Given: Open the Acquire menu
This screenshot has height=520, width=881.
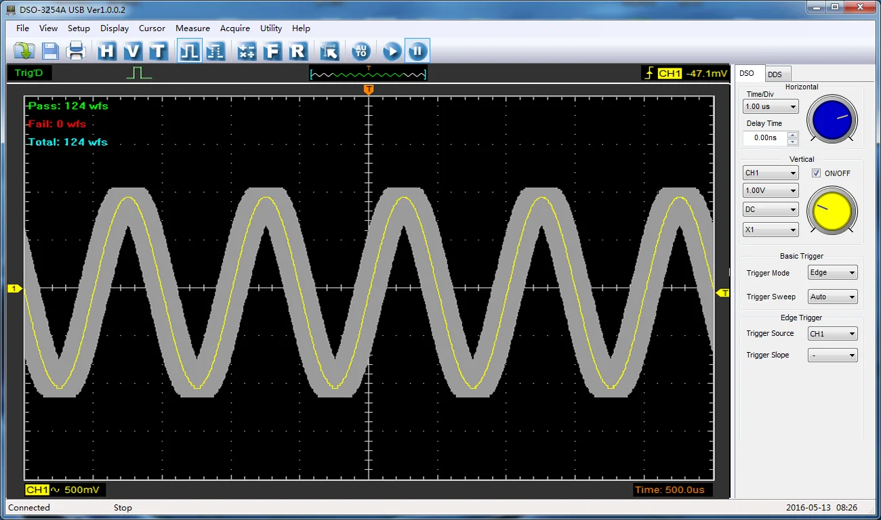Looking at the screenshot, I should click(235, 28).
